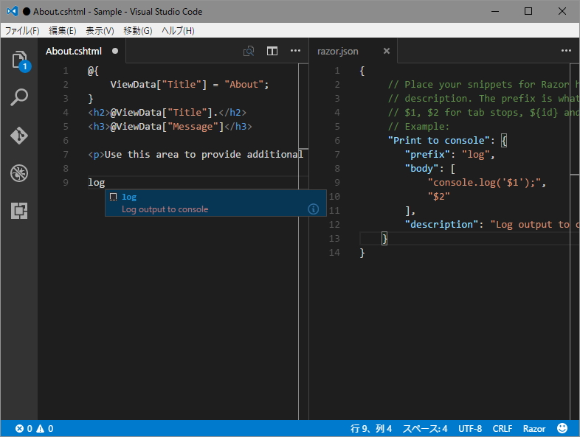580x437 pixels.
Task: Click 'Log output to console' suggestion description
Action: point(165,209)
